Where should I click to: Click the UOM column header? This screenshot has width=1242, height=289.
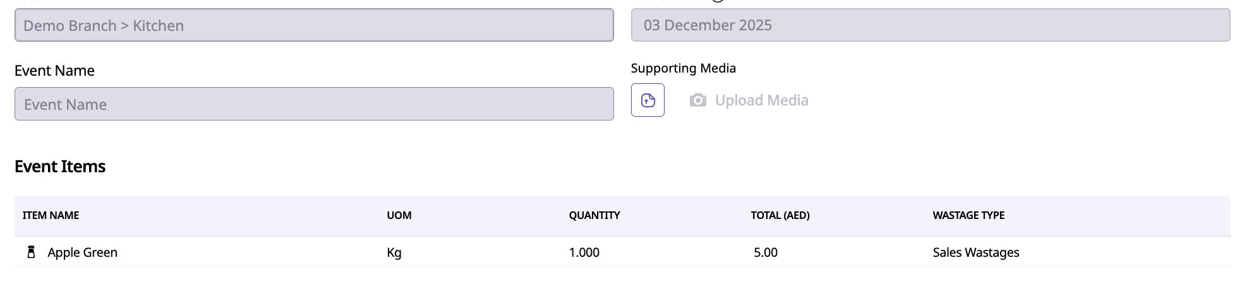[399, 215]
